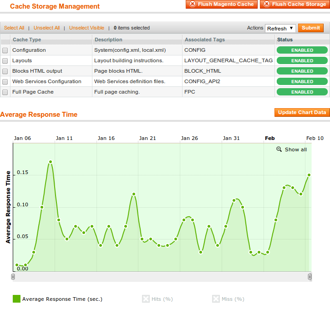Screen dimensions: 330x309
Task: Click the magnifier icon beside Show all
Action: pos(279,150)
